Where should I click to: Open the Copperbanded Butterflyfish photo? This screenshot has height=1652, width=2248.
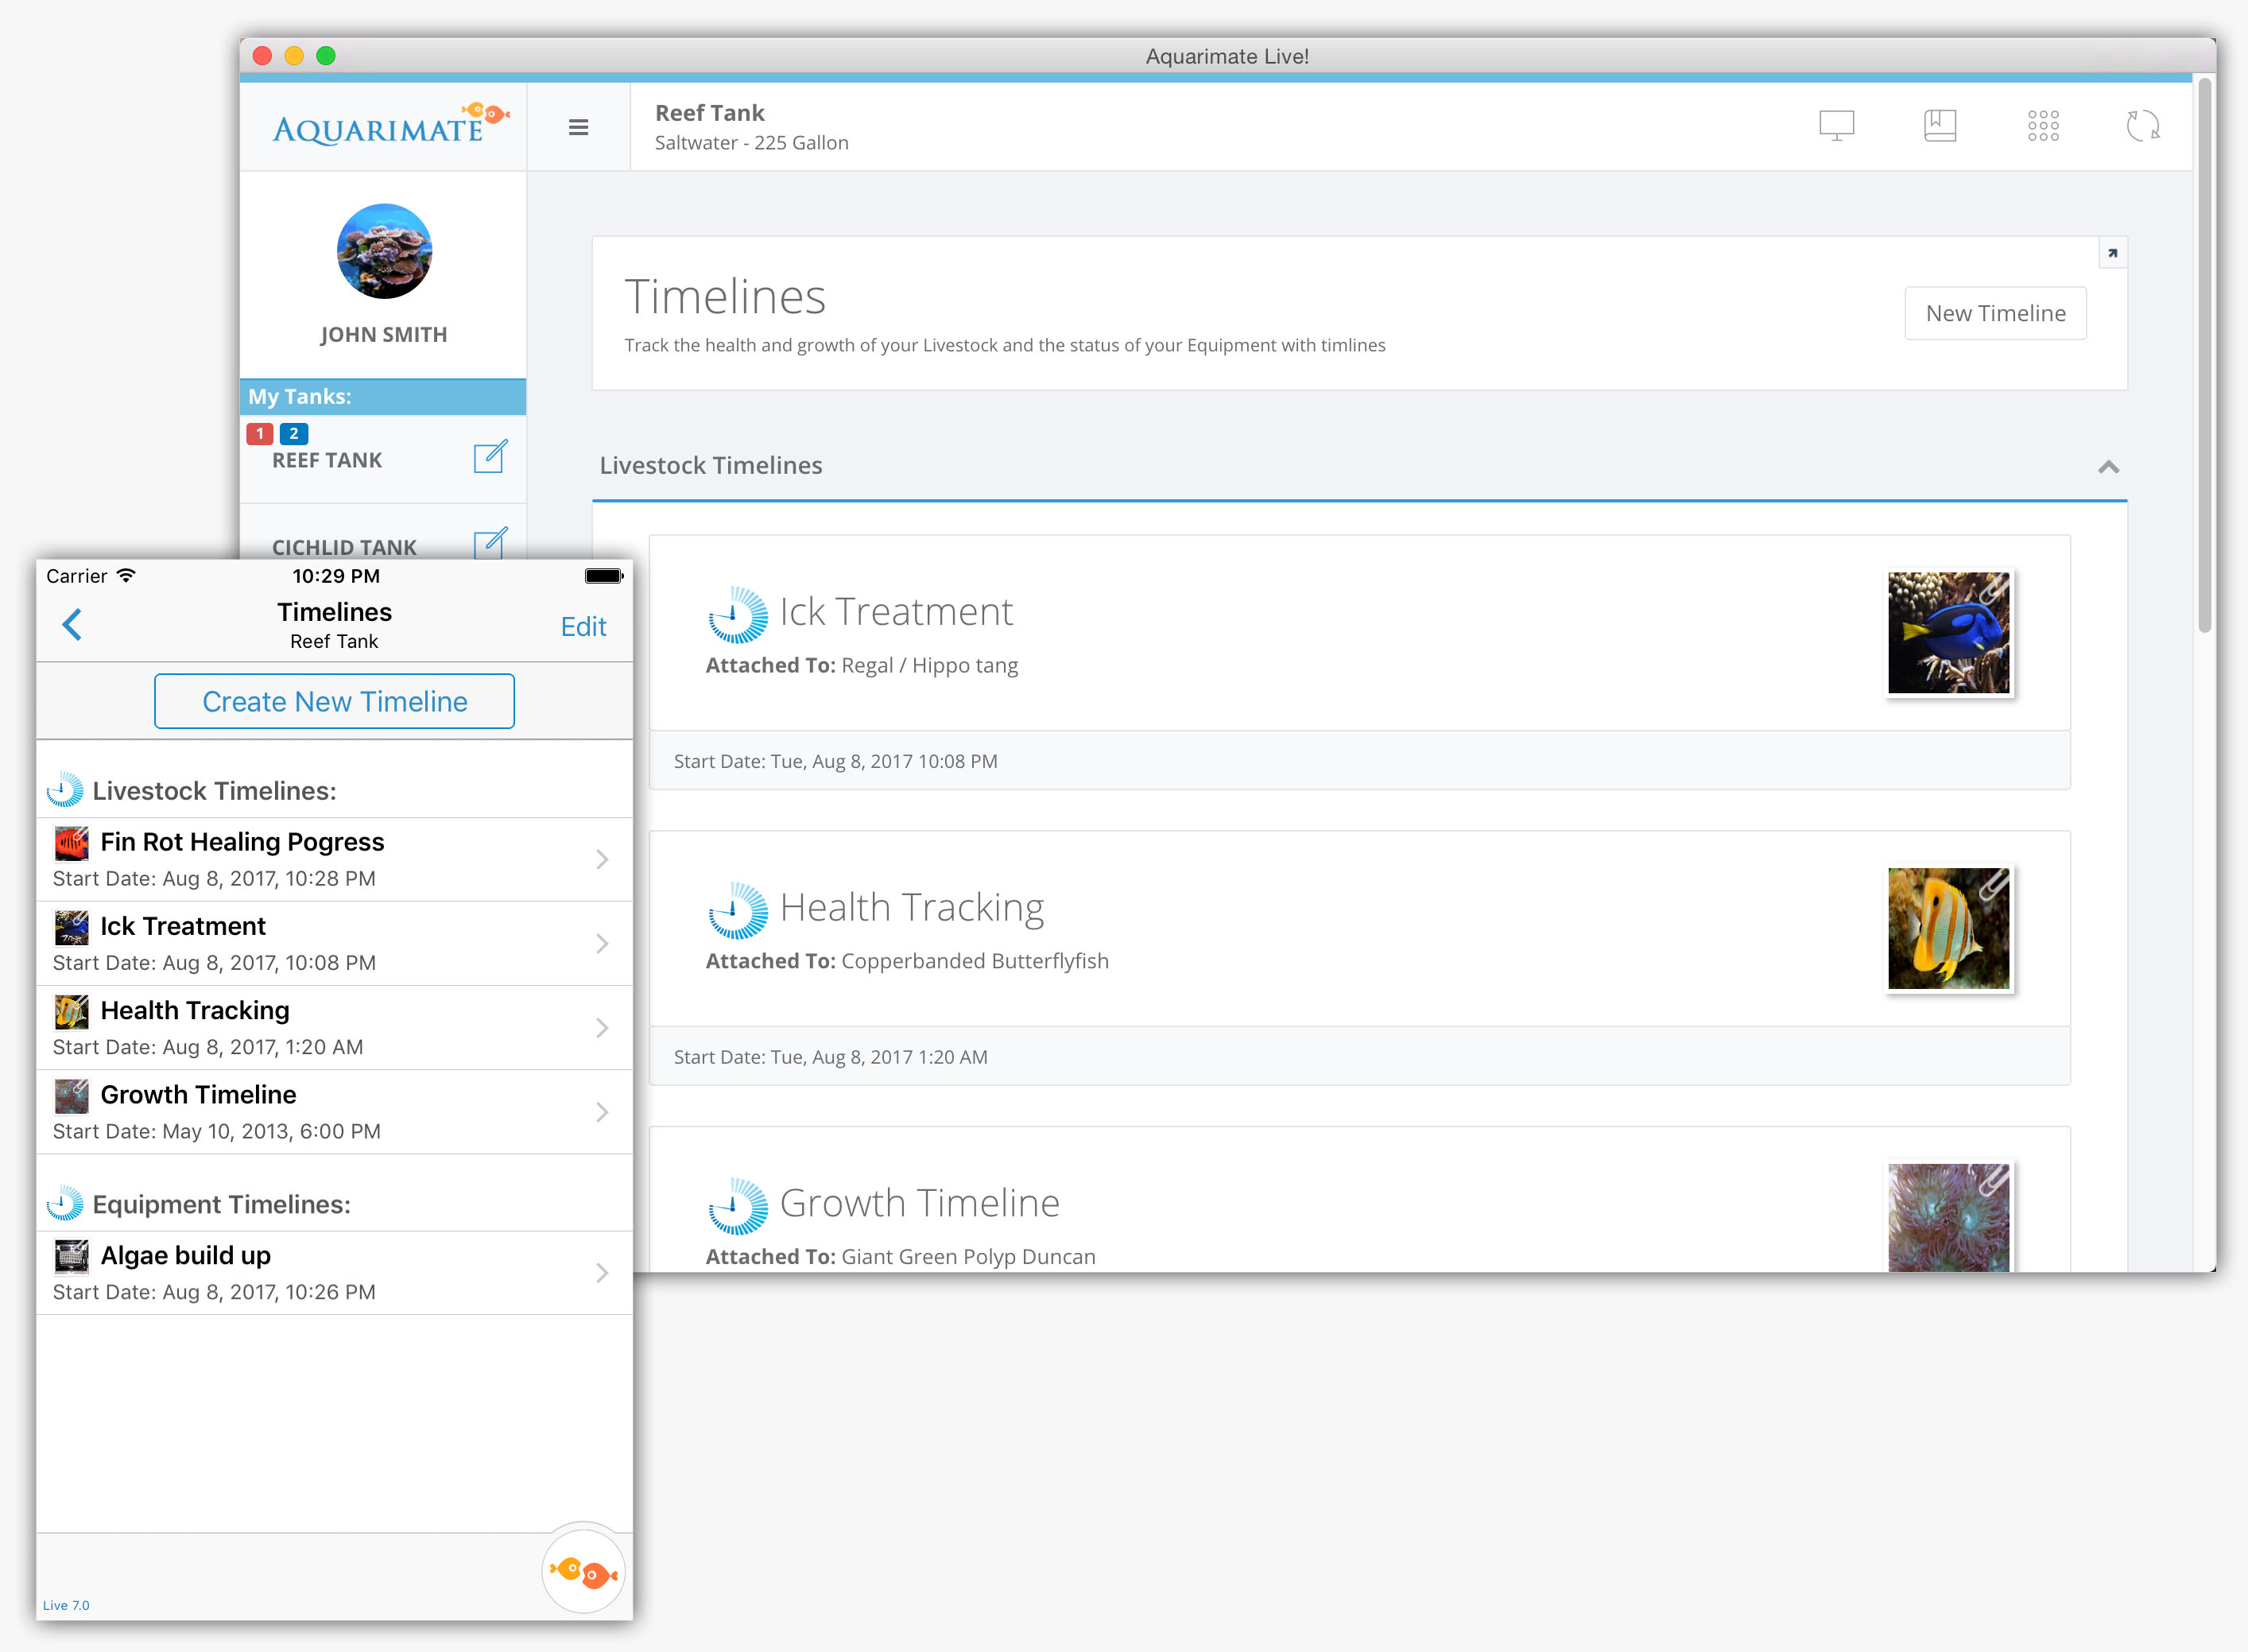[x=1948, y=928]
